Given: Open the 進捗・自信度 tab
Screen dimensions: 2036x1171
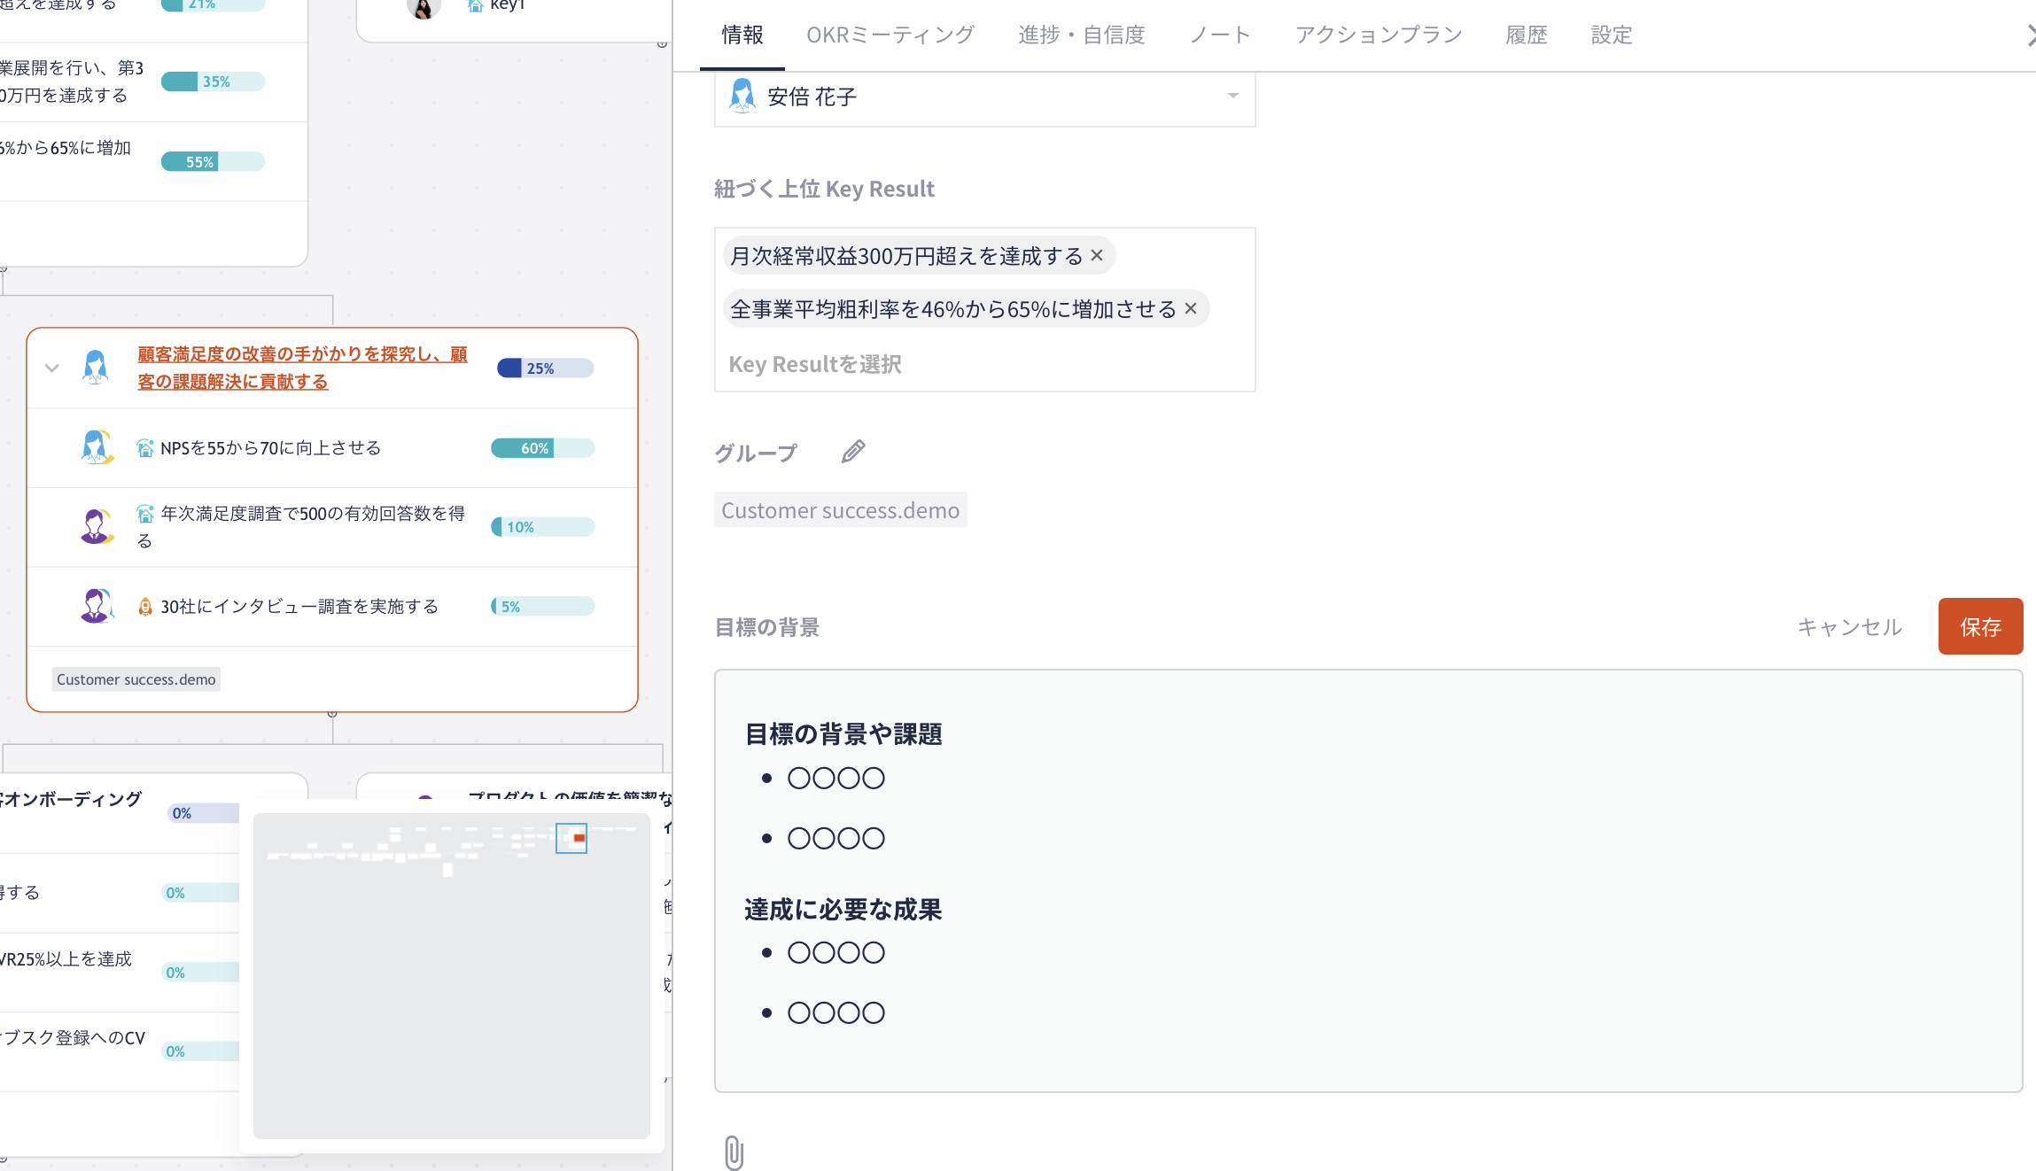Looking at the screenshot, I should click(x=1081, y=35).
